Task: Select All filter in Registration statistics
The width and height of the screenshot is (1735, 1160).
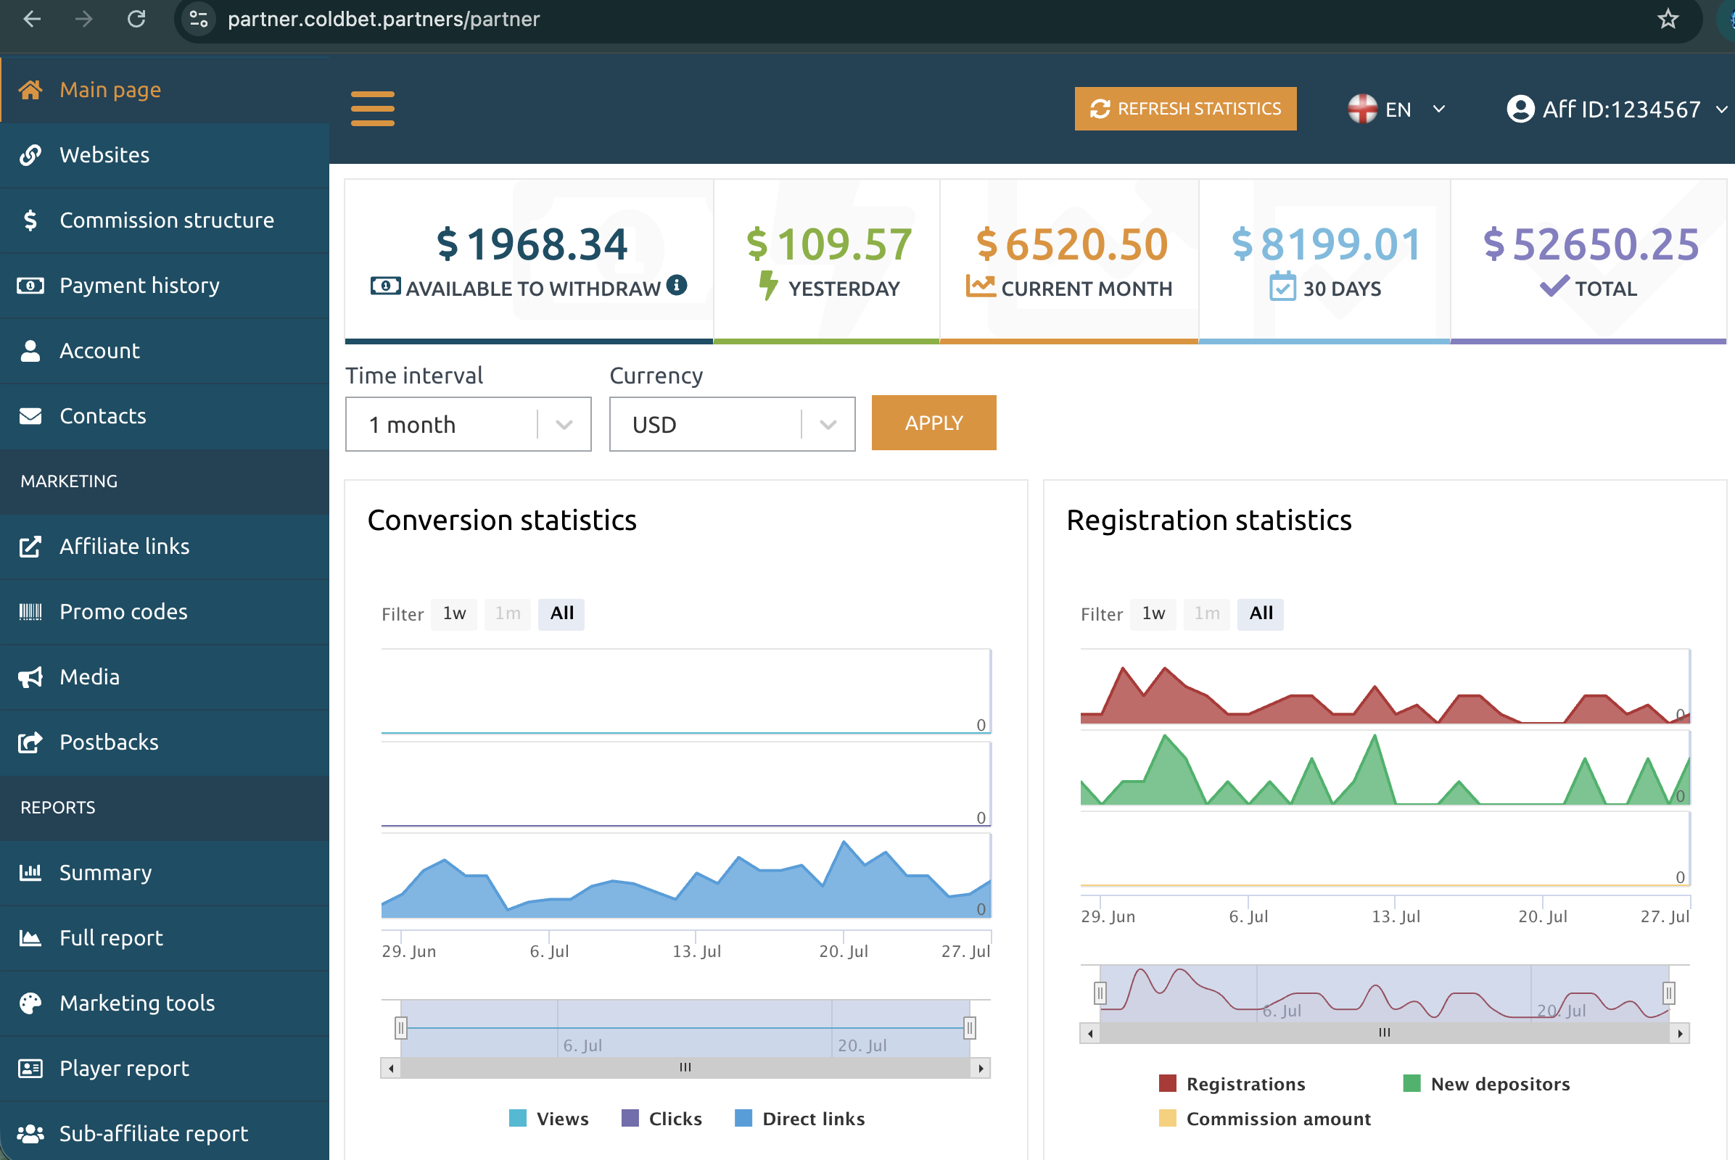Action: click(x=1261, y=613)
